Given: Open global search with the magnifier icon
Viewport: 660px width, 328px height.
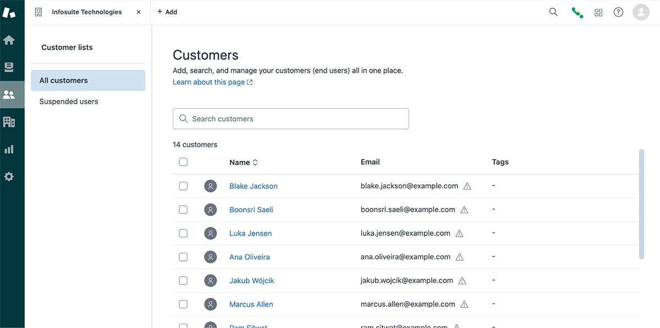Looking at the screenshot, I should 553,12.
